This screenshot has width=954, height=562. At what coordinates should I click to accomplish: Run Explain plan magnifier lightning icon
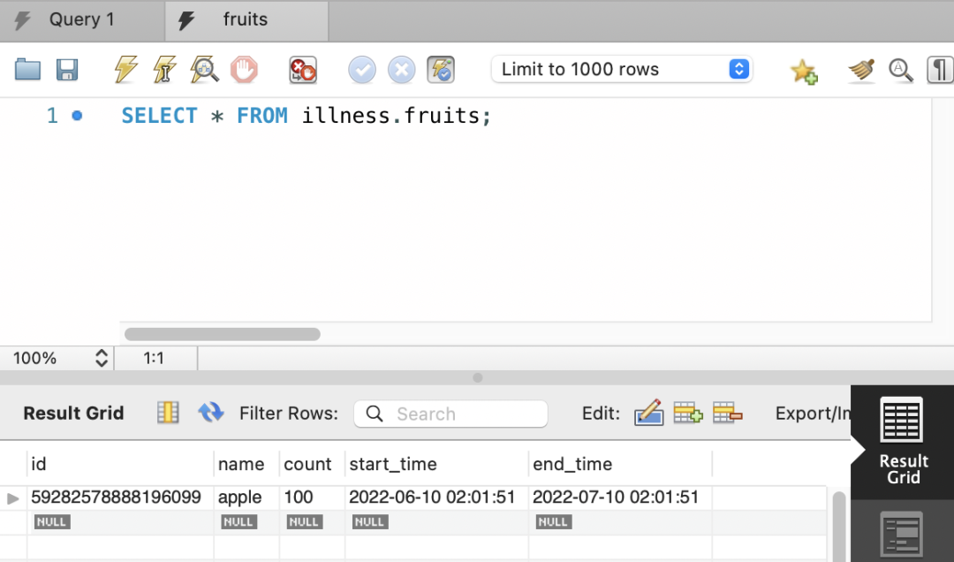pyautogui.click(x=204, y=69)
